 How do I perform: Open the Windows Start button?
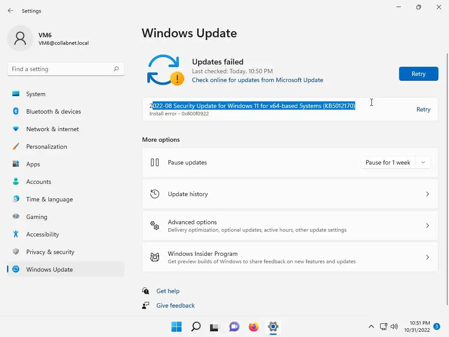tap(176, 326)
